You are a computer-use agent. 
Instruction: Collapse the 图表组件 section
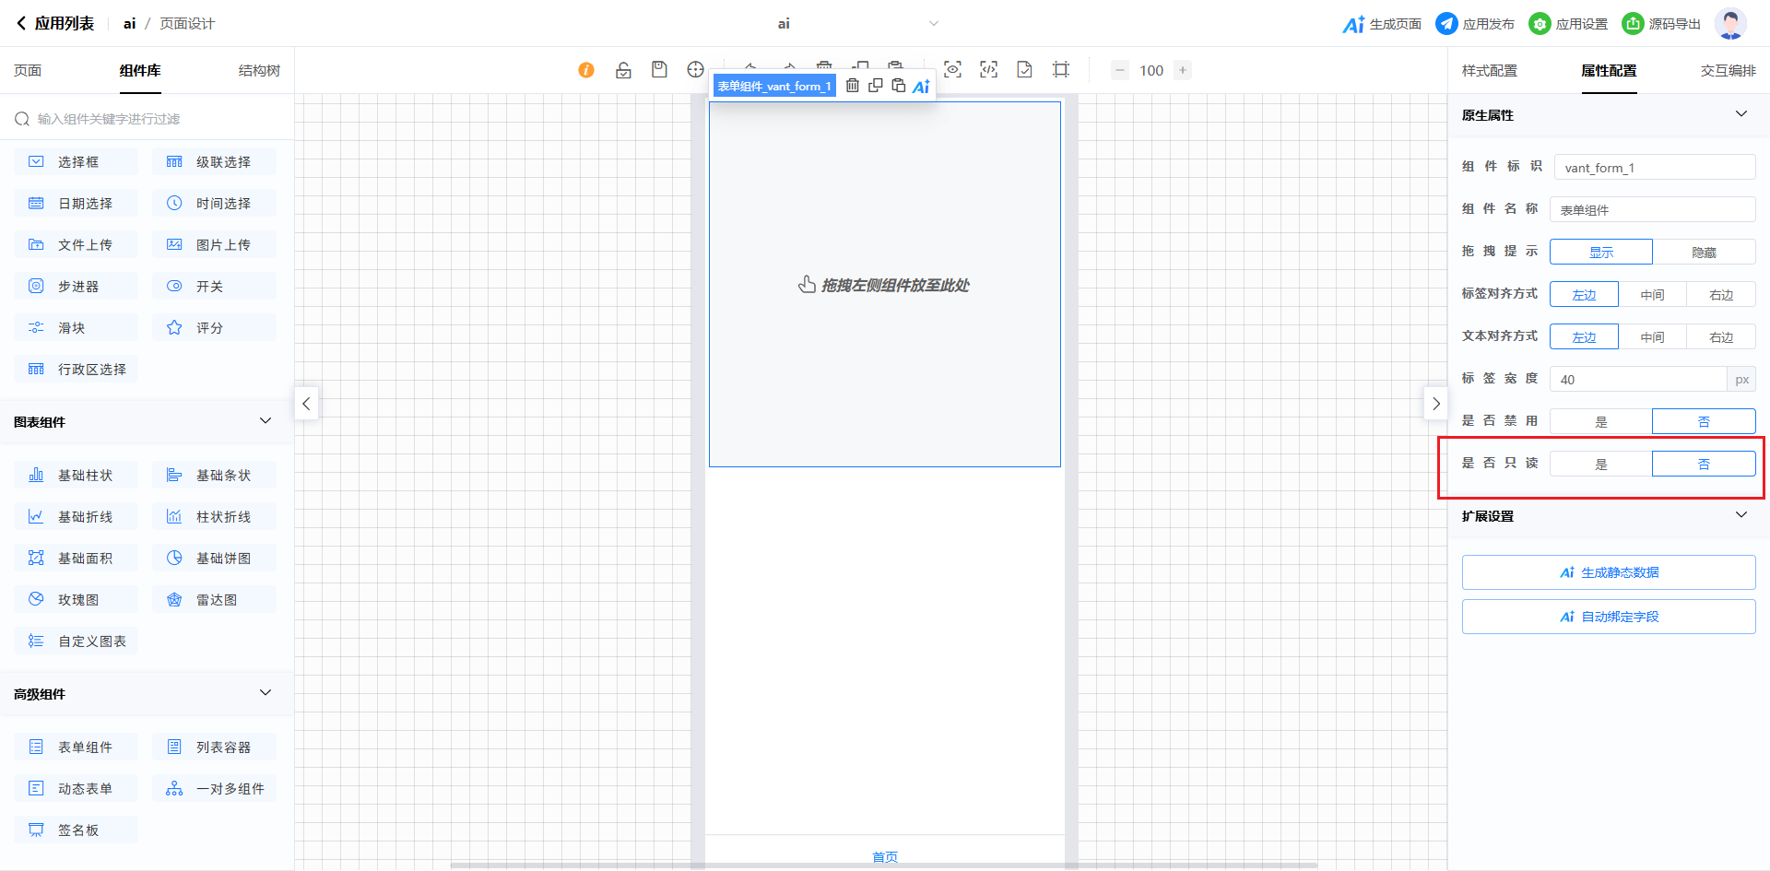[265, 421]
